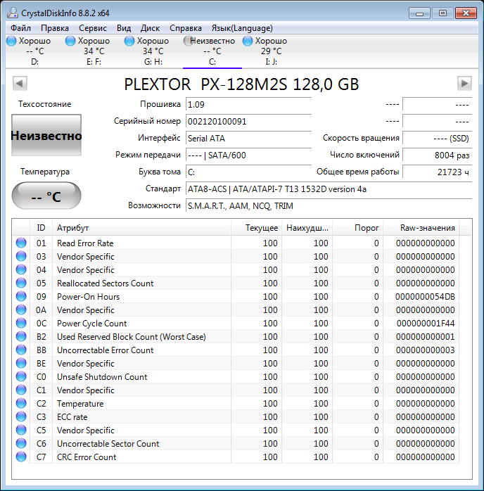Select raw value 000000000003

425,350
